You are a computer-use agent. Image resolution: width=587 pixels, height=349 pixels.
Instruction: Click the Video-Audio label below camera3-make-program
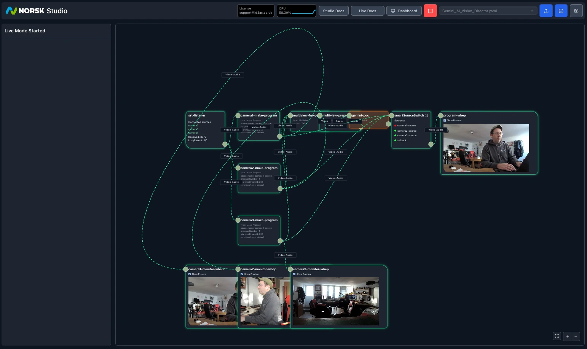tap(285, 255)
